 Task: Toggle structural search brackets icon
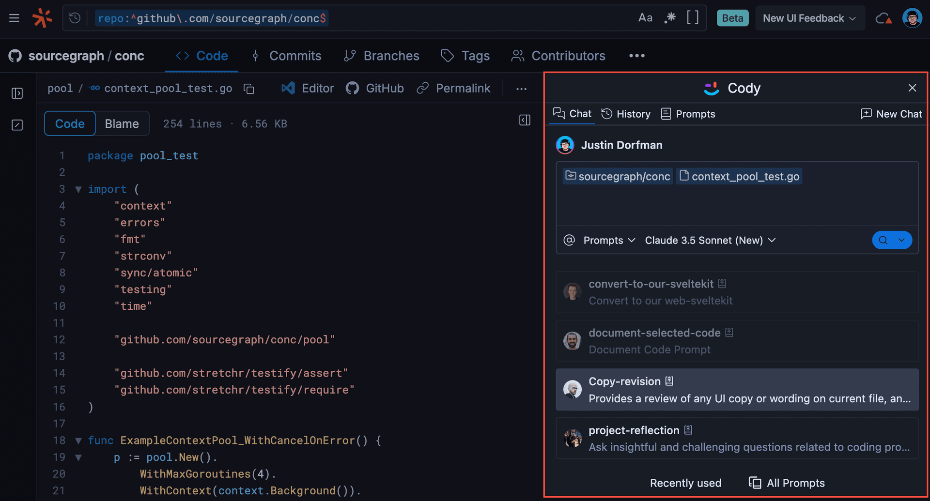coord(693,18)
